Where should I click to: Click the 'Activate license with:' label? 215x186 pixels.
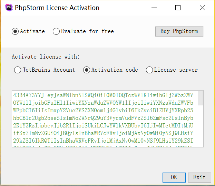pyautogui.click(x=46, y=57)
